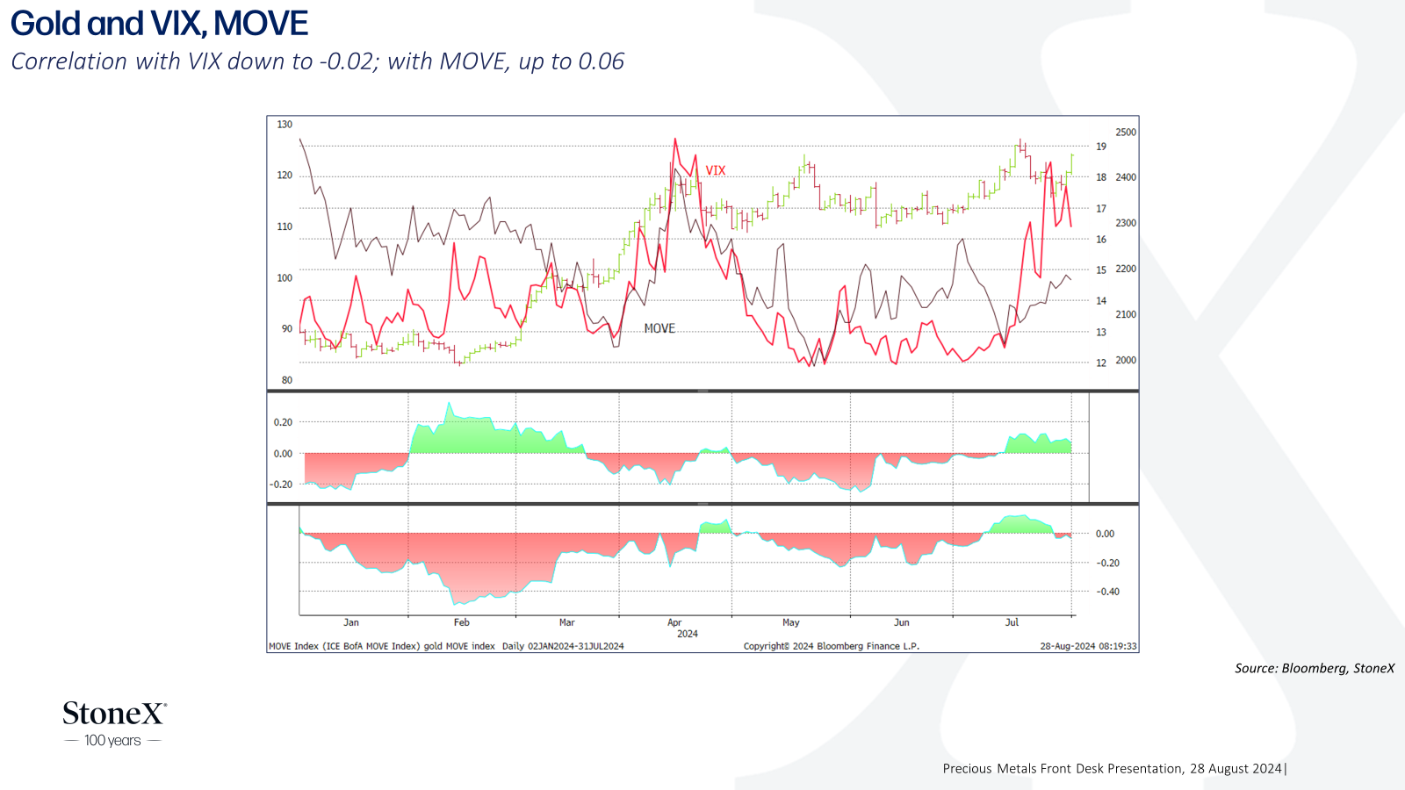This screenshot has height=790, width=1405.
Task: Click the "Copyright 2024 Bloomberg Finance L.P." notice
Action: point(831,646)
